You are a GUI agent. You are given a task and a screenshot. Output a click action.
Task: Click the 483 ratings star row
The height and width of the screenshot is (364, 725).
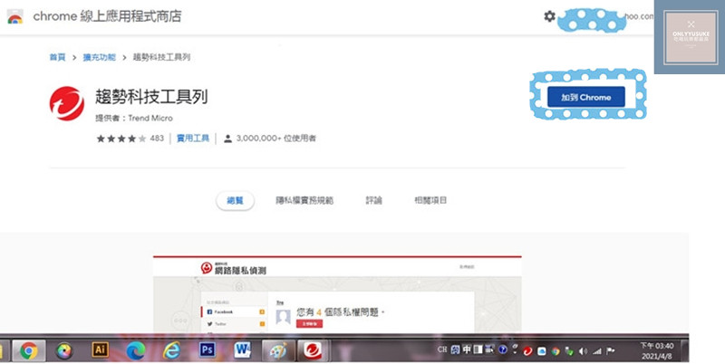(x=130, y=139)
